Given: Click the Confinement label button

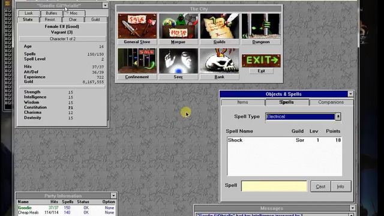Looking at the screenshot, I should point(137,77).
